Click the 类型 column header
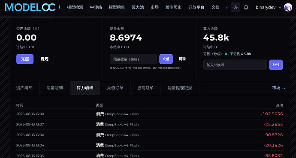 (99, 105)
